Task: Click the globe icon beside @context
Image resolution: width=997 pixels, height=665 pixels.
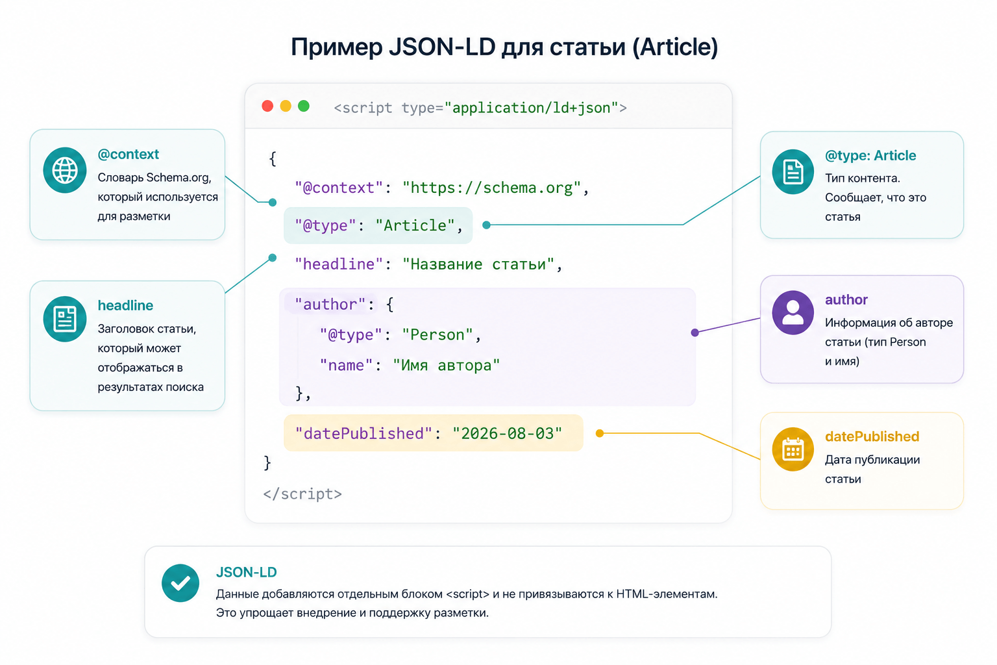Action: pyautogui.click(x=65, y=170)
